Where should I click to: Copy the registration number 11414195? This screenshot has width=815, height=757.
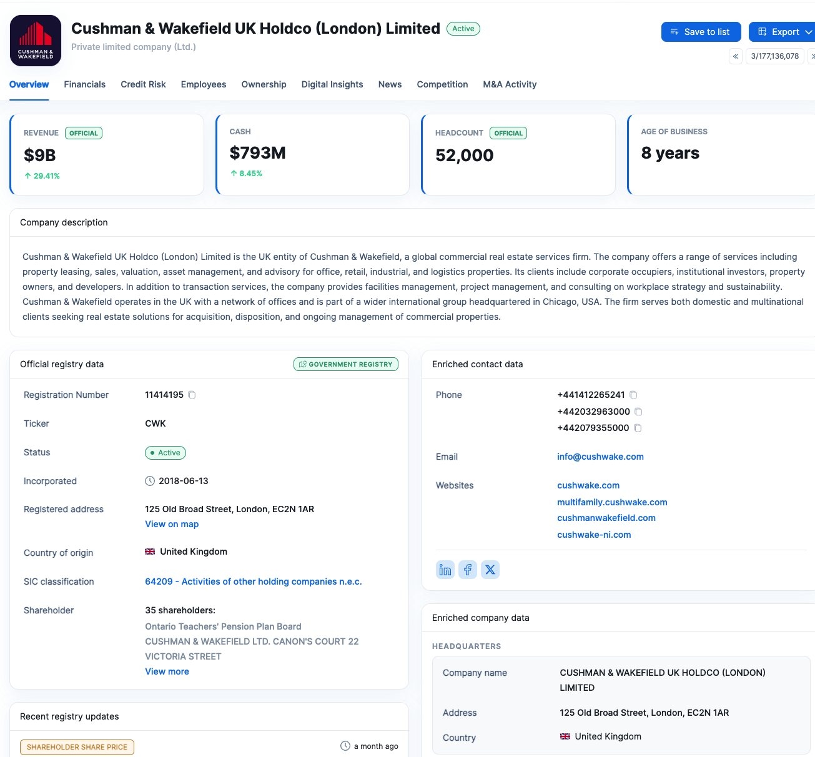192,395
